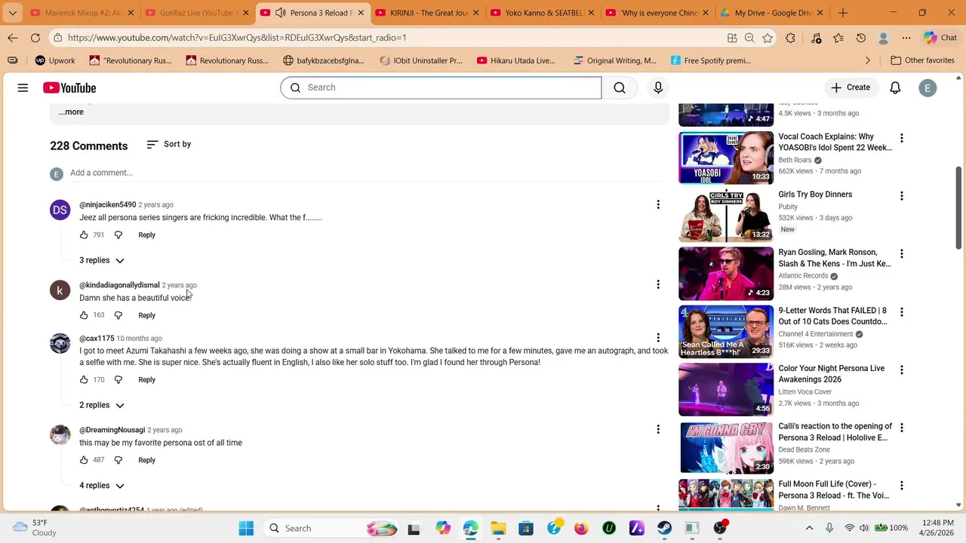Switch to My Drive - Google Drive tab
966x543 pixels.
click(772, 13)
